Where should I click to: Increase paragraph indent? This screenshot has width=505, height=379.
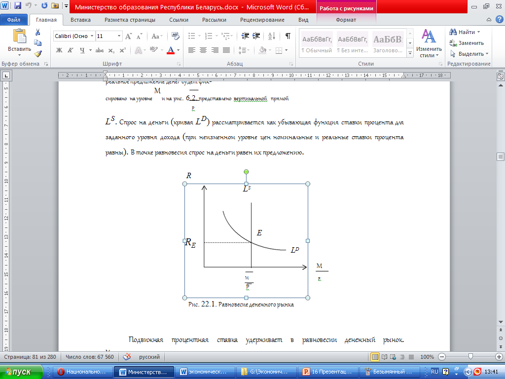256,36
